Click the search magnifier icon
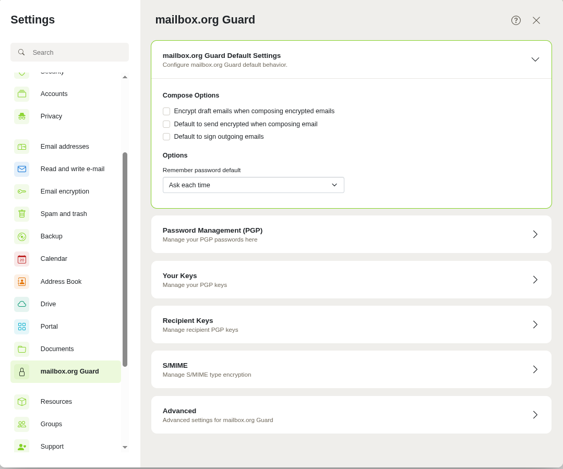 pyautogui.click(x=21, y=53)
